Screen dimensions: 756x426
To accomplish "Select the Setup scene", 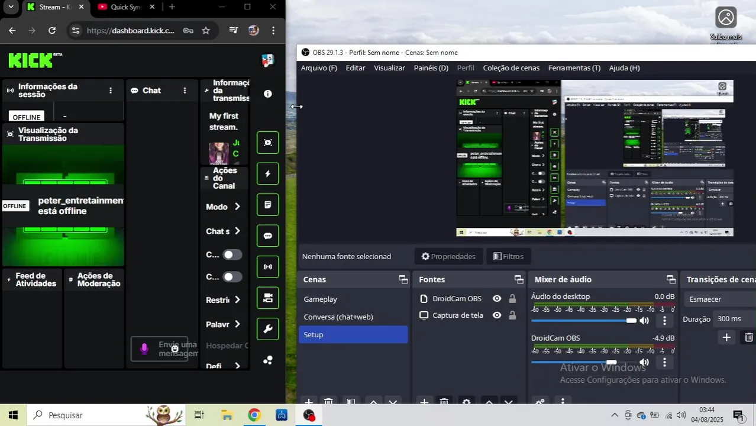I will (353, 334).
